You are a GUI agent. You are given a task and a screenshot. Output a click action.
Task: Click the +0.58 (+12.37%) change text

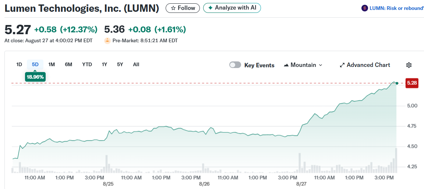coord(66,29)
